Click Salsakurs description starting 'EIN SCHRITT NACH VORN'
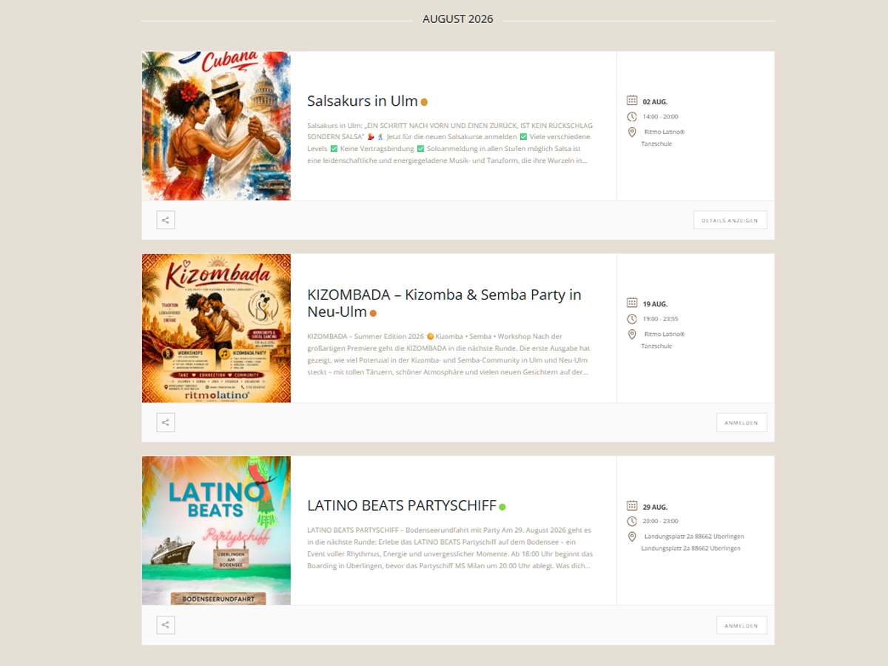Screen dimensions: 888x666 point(450,142)
